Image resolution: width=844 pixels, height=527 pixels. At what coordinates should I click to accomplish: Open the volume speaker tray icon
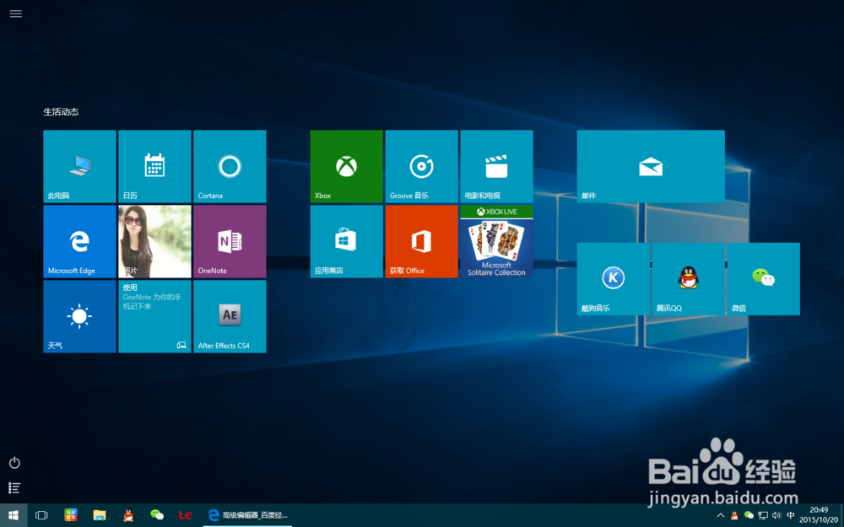pos(776,515)
